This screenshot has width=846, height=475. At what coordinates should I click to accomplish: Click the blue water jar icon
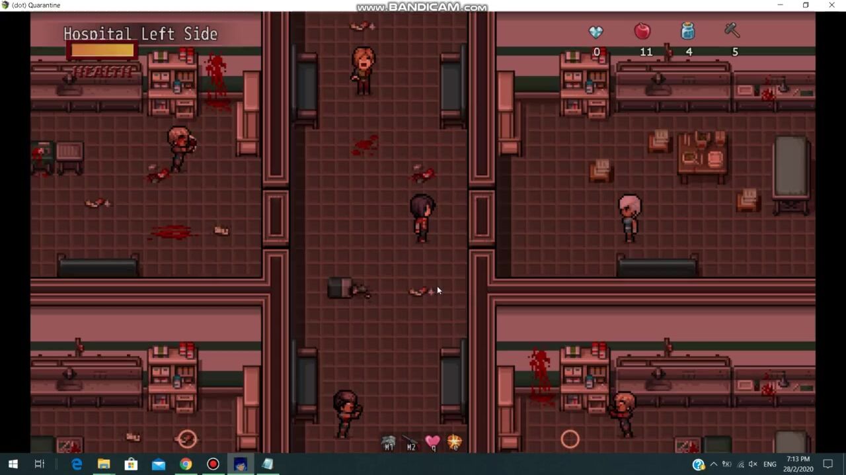687,31
